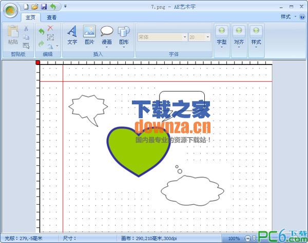Select the green heart shape
Image resolution: width=308 pixels, height=243 pixels.
pyautogui.click(x=139, y=152)
